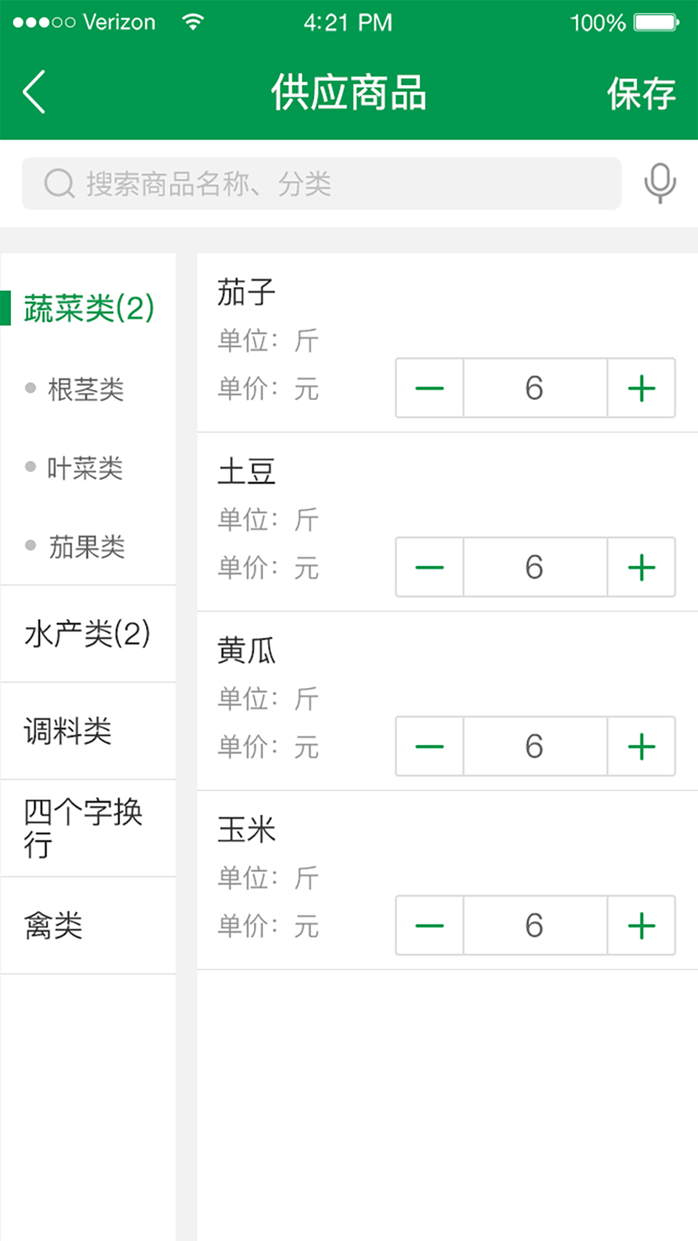Choose the 茄果类 subcategory
698x1241 pixels.
click(x=87, y=547)
